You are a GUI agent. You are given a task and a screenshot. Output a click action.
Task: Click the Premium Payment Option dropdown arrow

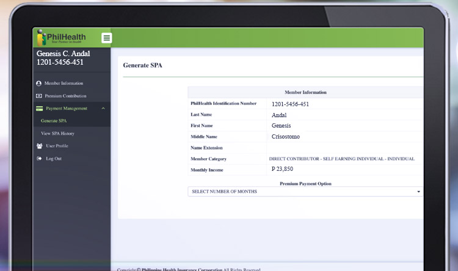click(x=418, y=192)
